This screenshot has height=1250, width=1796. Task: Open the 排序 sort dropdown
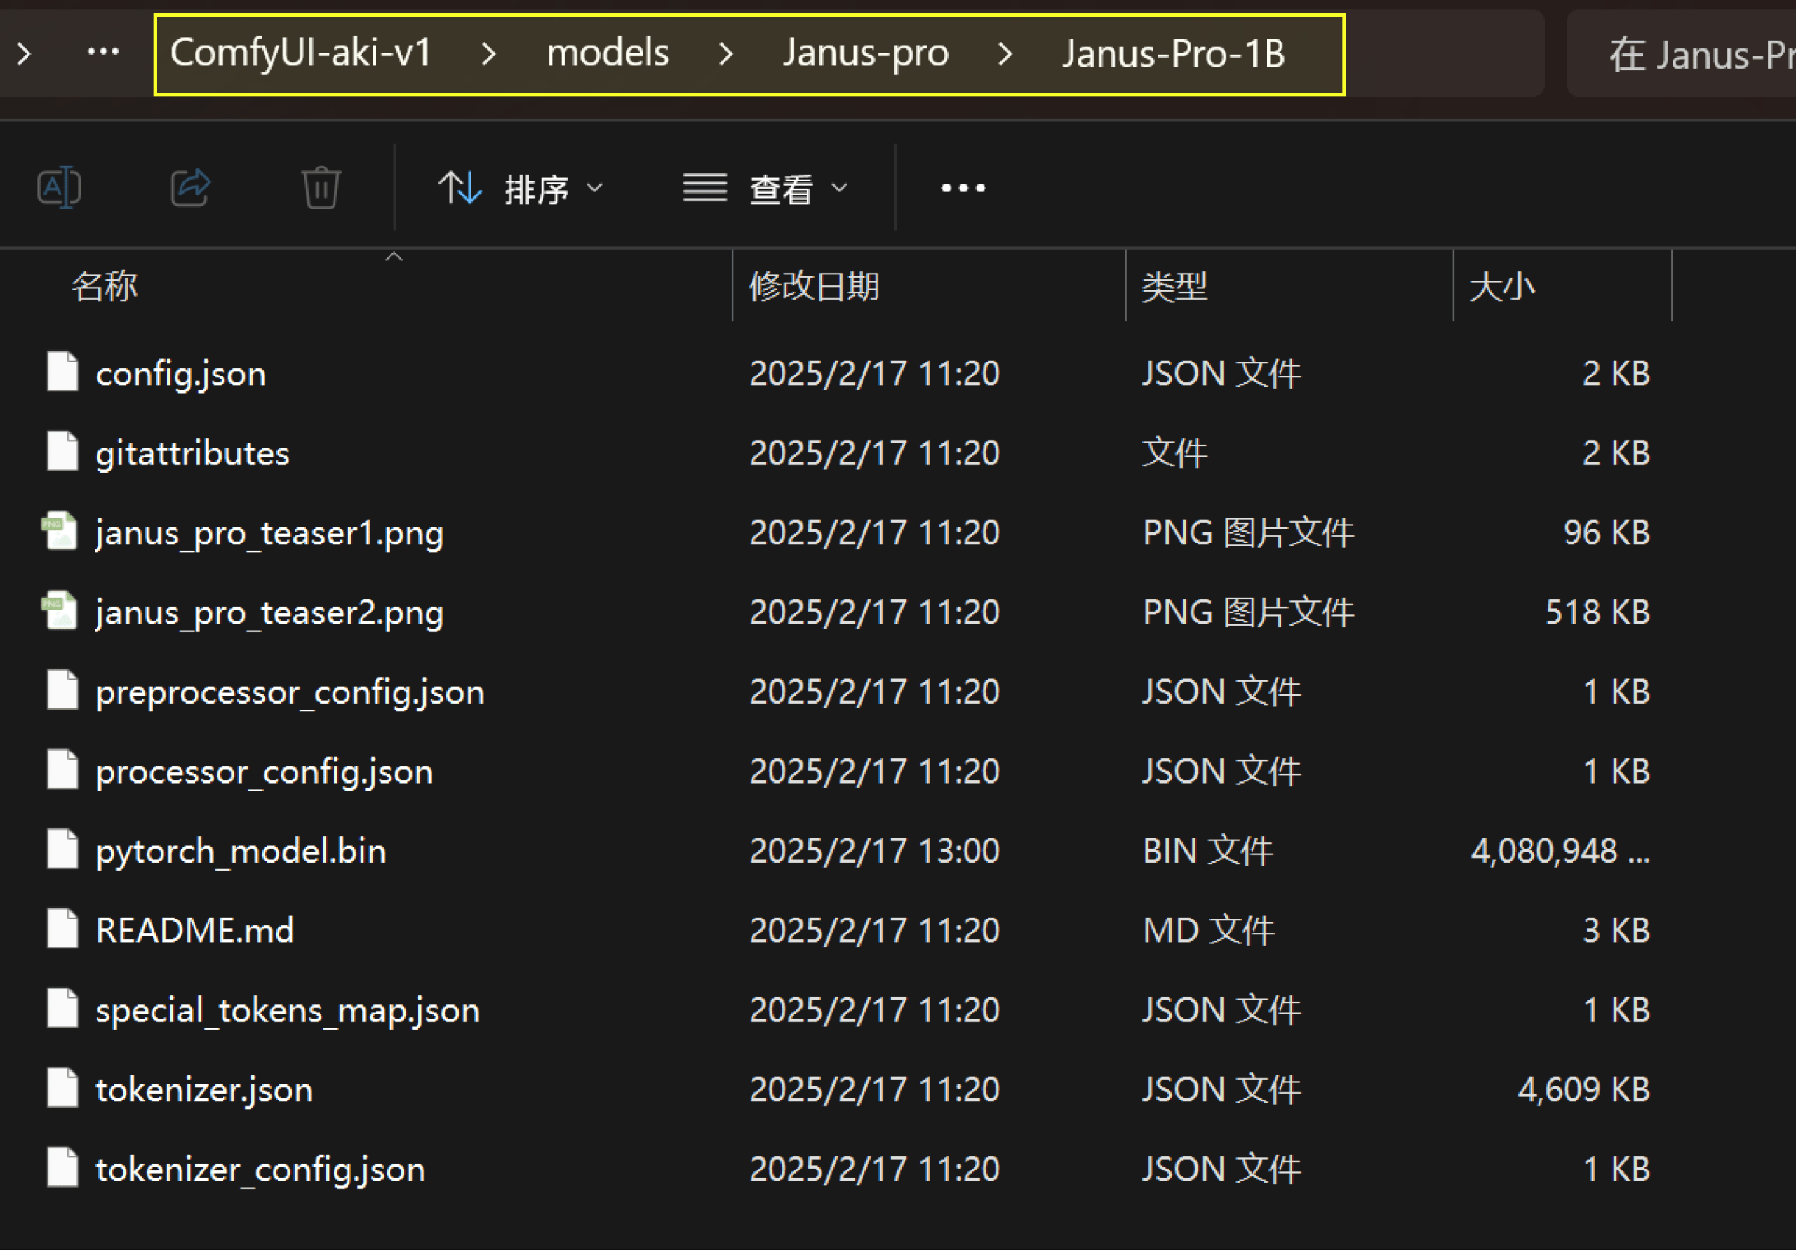coord(521,189)
